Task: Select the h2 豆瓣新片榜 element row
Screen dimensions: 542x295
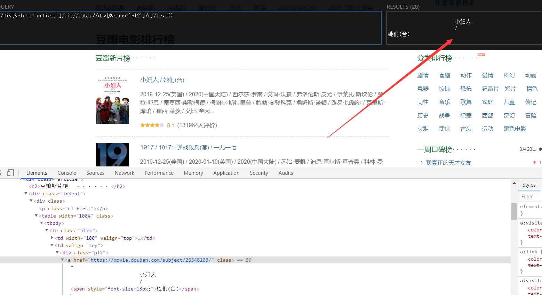Action: click(77, 186)
